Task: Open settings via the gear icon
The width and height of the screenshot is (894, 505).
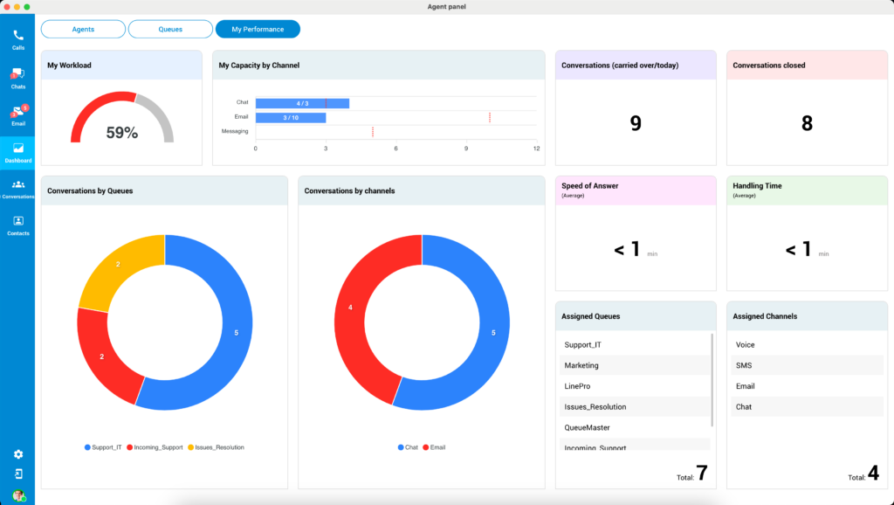Action: (18, 454)
